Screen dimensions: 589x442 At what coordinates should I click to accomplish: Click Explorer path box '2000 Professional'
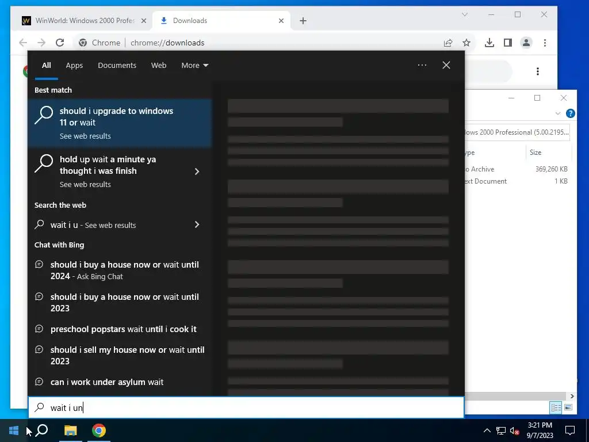click(x=517, y=132)
